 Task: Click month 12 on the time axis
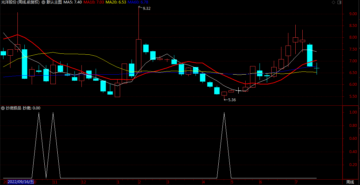click(84, 182)
